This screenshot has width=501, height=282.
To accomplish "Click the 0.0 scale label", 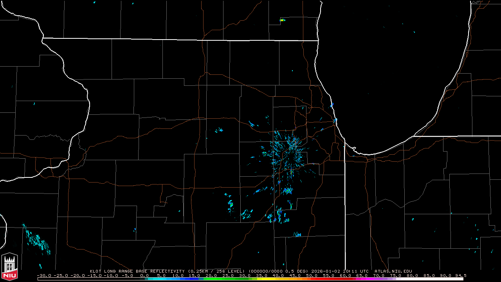I will coord(144,275).
